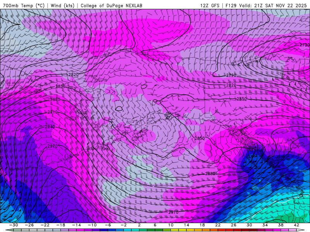Click the 18 color scale label

pyautogui.click(x=202, y=225)
